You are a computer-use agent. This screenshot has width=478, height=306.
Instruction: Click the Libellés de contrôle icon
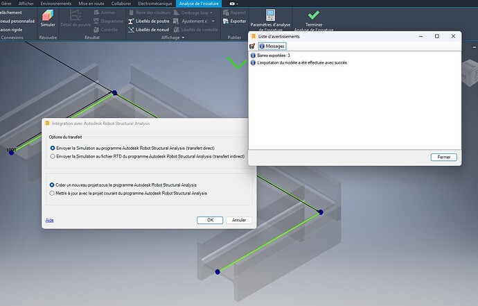[x=176, y=30]
